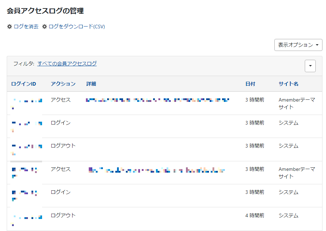
Task: Click システム in the second row
Action: pos(289,123)
